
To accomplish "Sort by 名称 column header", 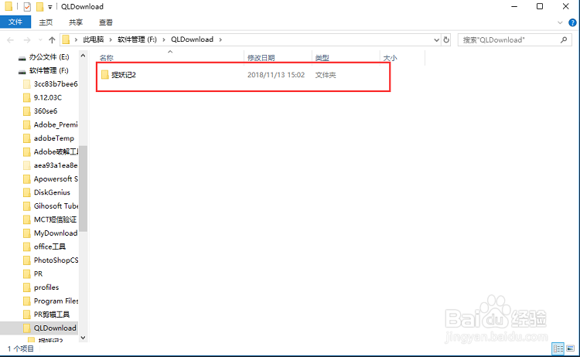I will 106,58.
